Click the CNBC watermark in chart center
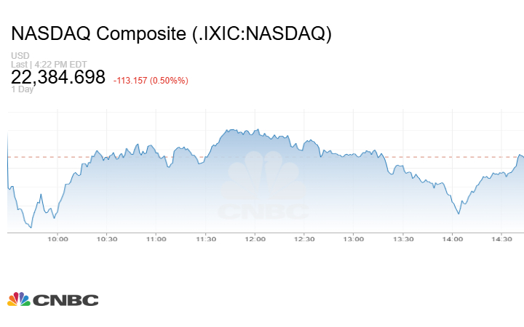The width and height of the screenshot is (524, 327). click(263, 187)
